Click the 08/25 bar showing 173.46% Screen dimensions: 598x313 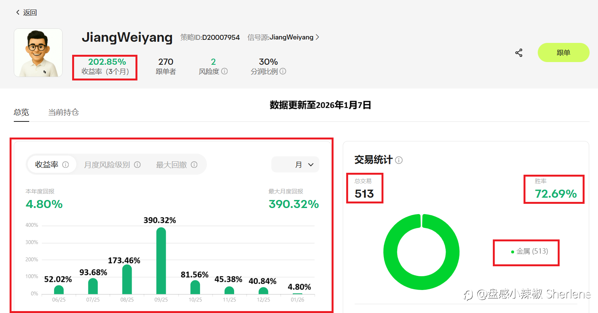pos(127,279)
